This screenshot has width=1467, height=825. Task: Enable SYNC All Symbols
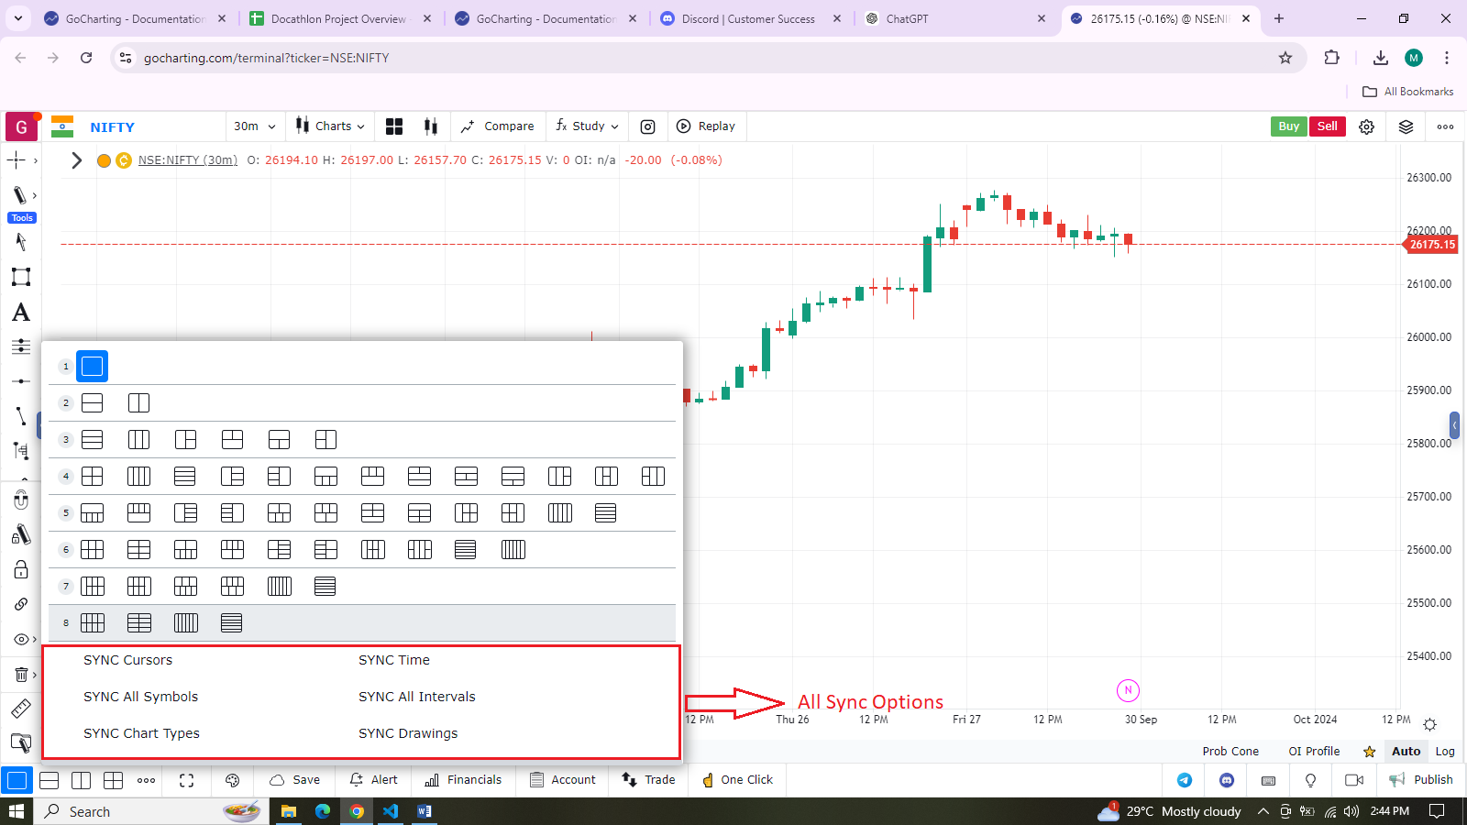pos(140,697)
